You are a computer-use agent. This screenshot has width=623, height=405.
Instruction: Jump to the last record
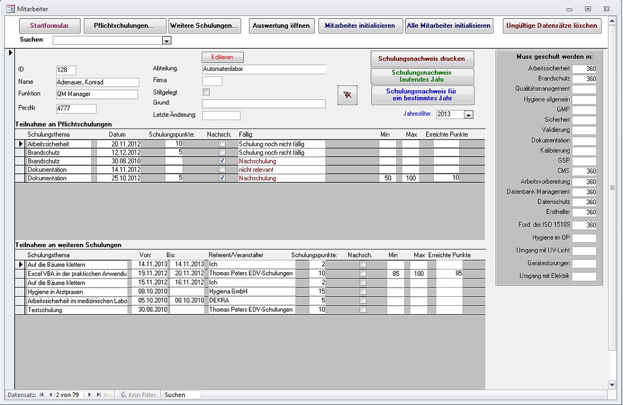(98, 395)
